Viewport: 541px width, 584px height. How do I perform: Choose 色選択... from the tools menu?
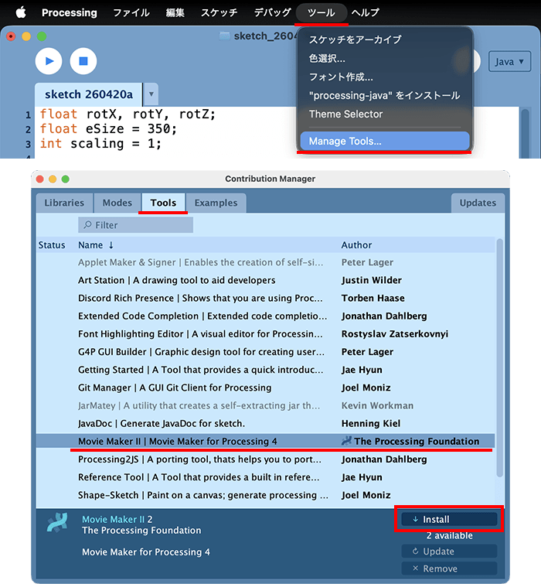click(x=327, y=59)
